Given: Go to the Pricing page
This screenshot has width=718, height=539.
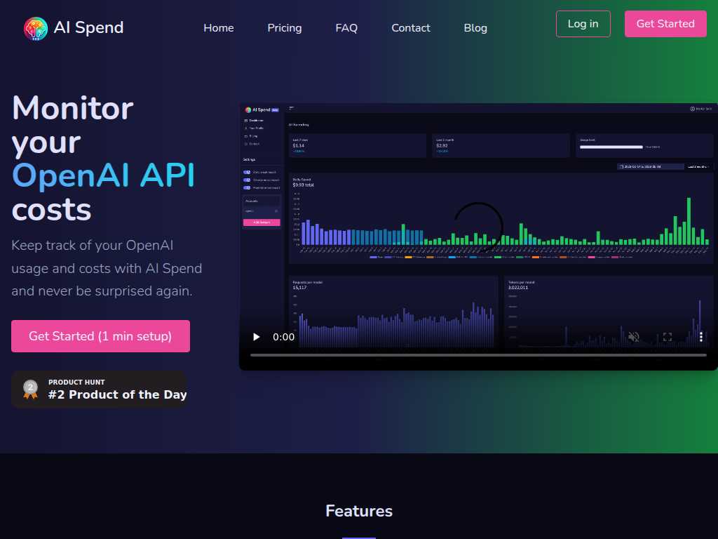Looking at the screenshot, I should click(x=285, y=28).
